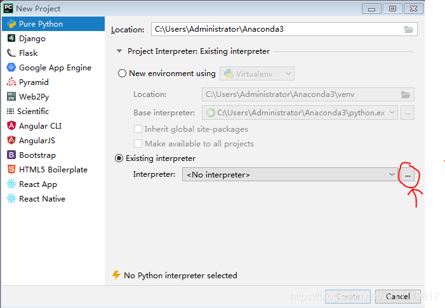
Task: Click the Flask horn icon
Action: coord(11,53)
